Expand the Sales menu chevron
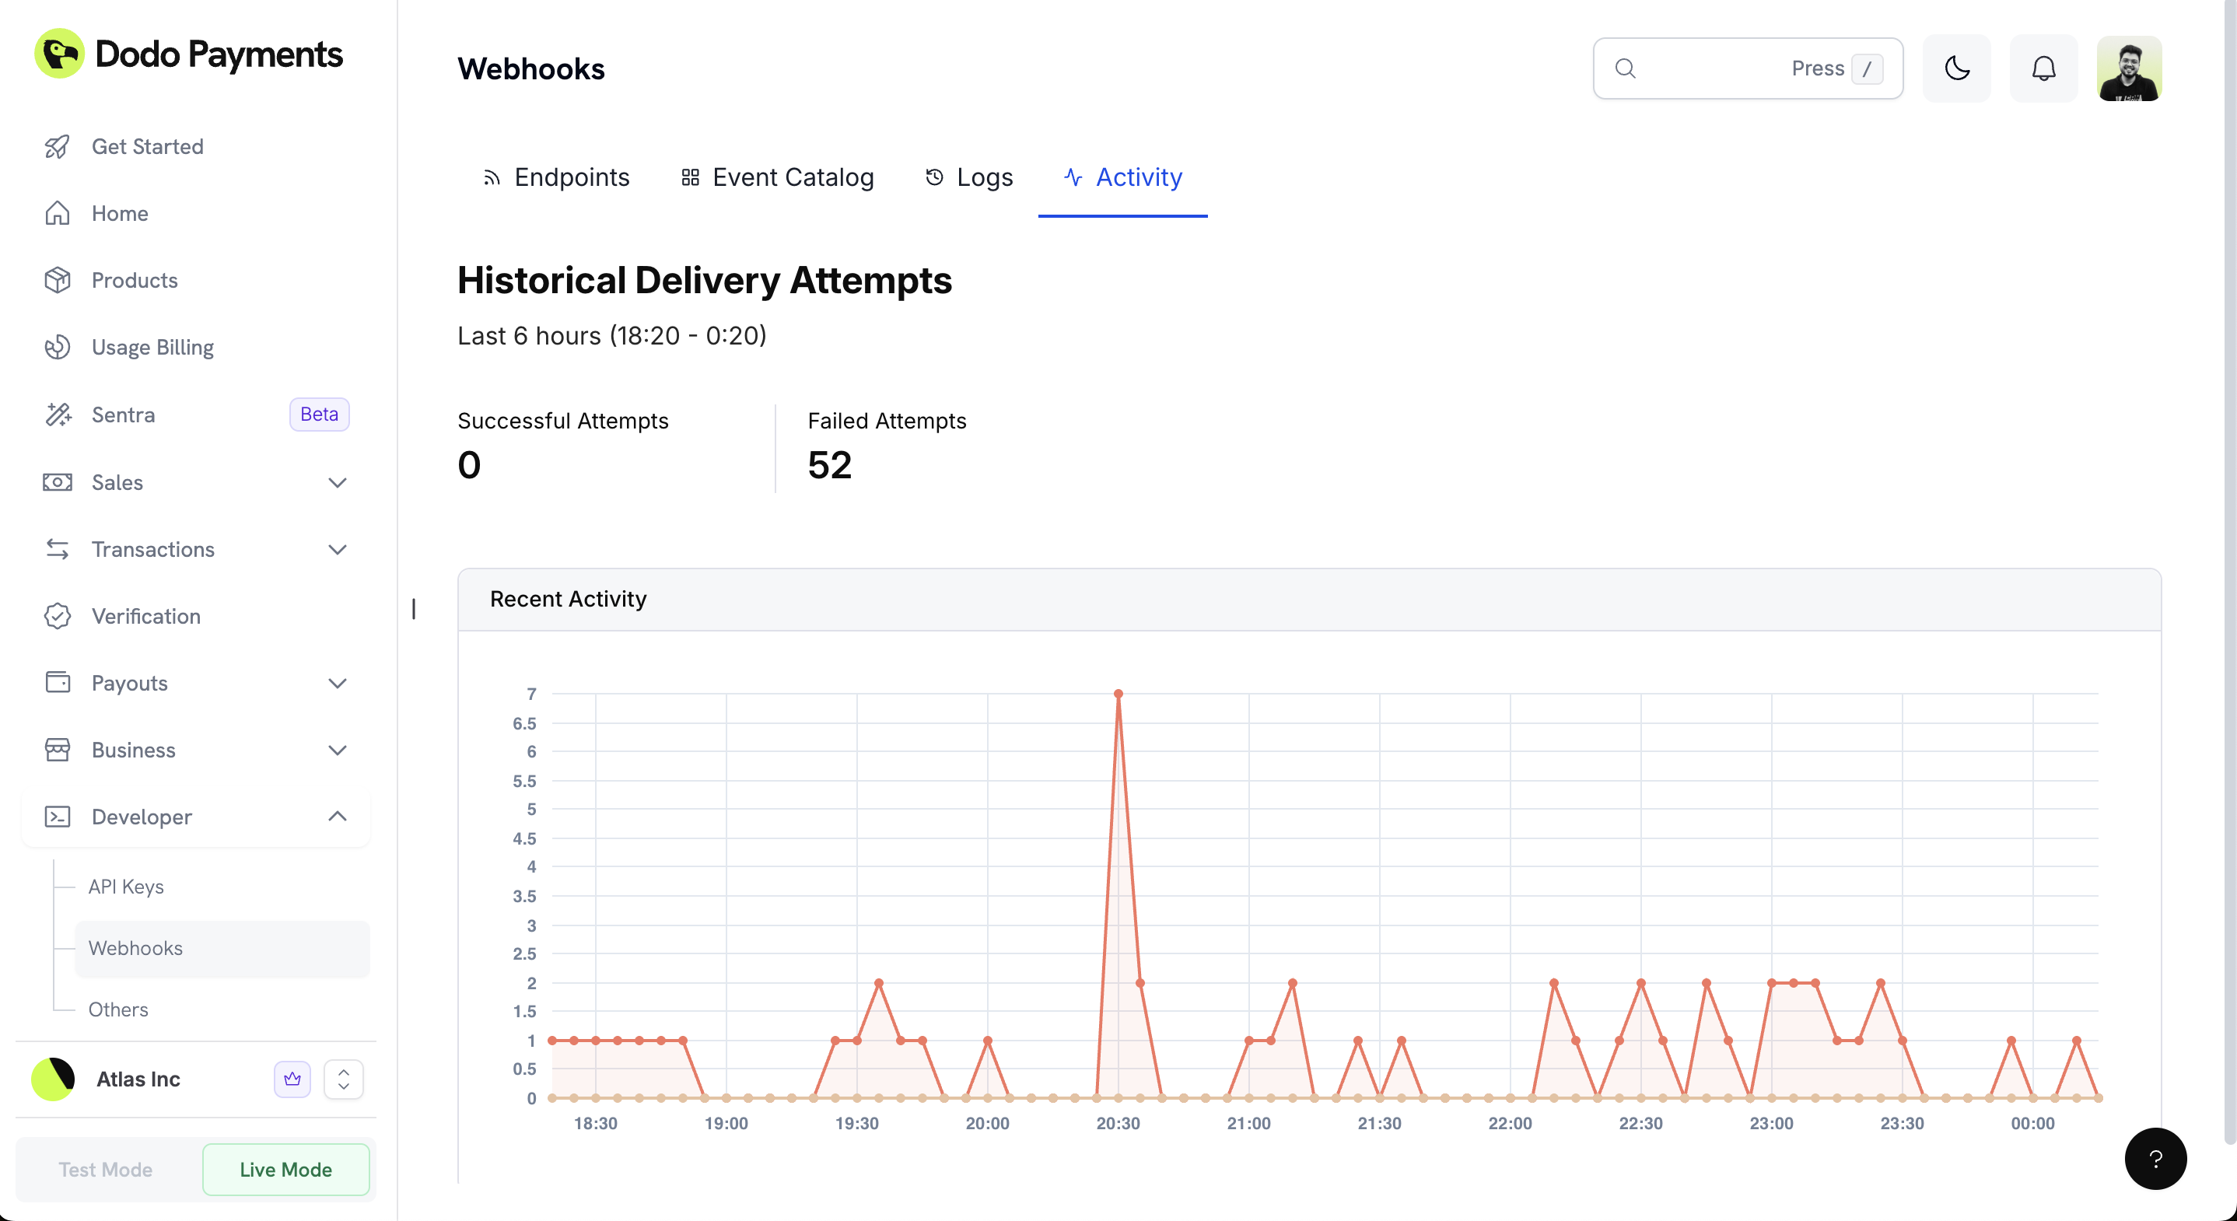The width and height of the screenshot is (2237, 1221). [338, 483]
